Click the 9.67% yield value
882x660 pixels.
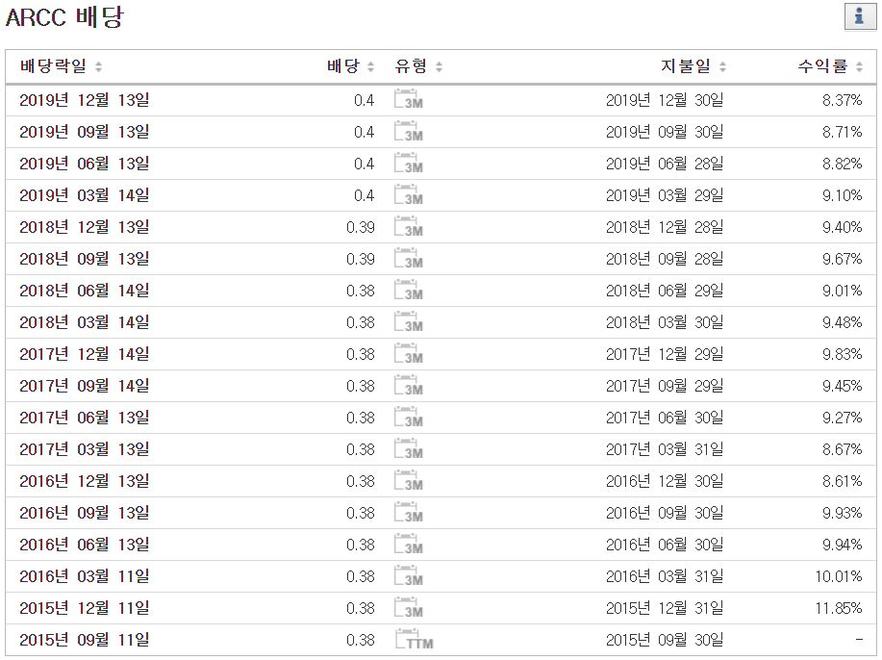842,259
